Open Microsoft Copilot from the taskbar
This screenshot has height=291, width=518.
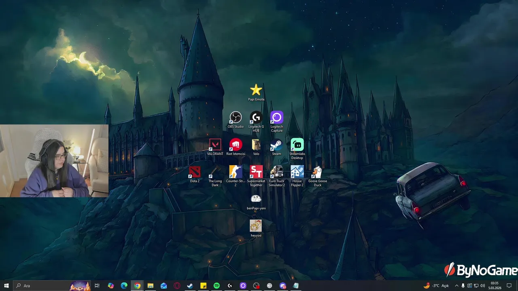tap(110, 285)
